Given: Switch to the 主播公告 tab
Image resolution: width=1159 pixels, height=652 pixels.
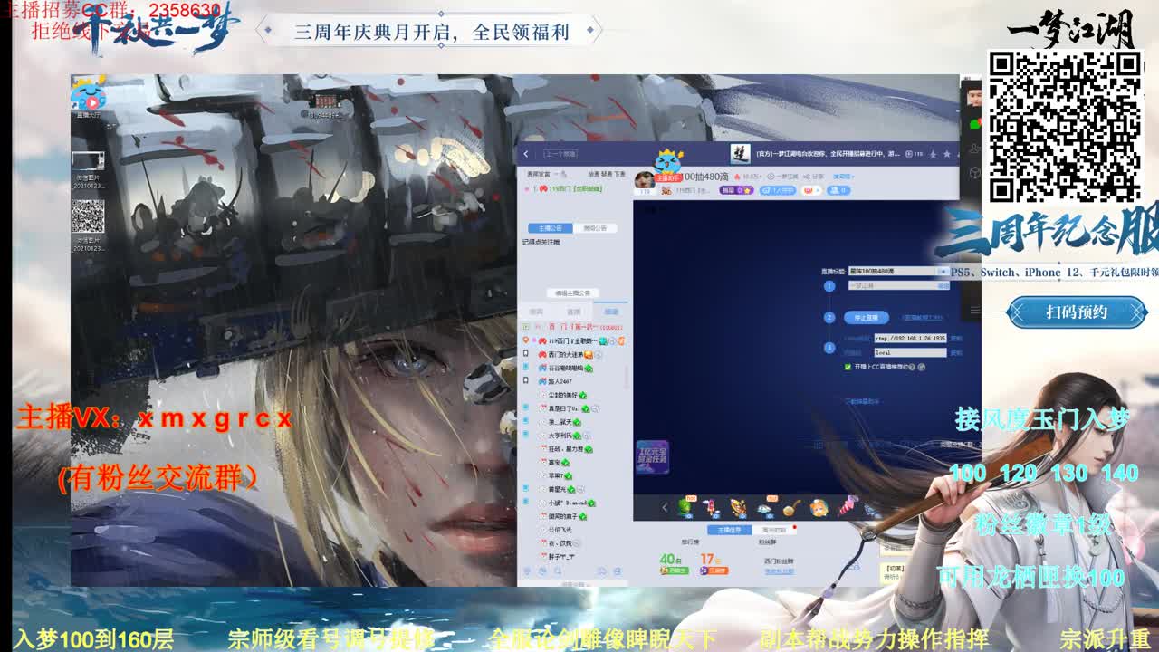Looking at the screenshot, I should (551, 228).
